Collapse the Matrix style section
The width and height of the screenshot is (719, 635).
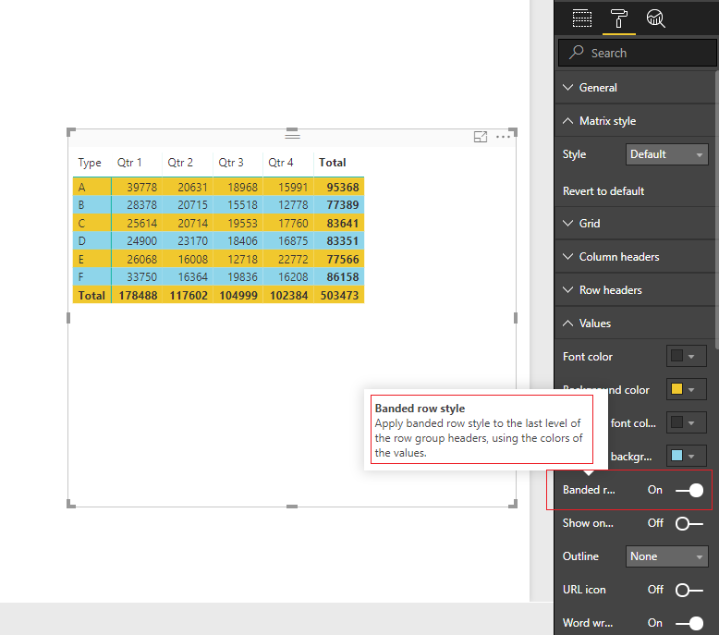(635, 121)
